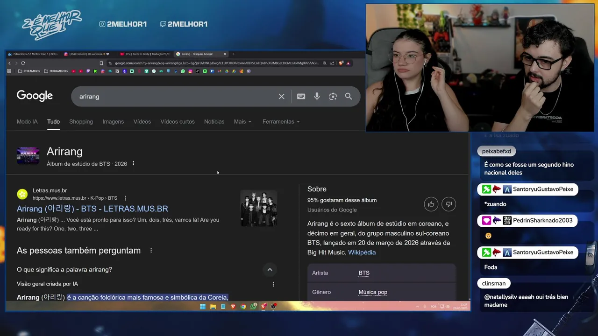Click the question O que significa a palavra arirang?

(64, 269)
